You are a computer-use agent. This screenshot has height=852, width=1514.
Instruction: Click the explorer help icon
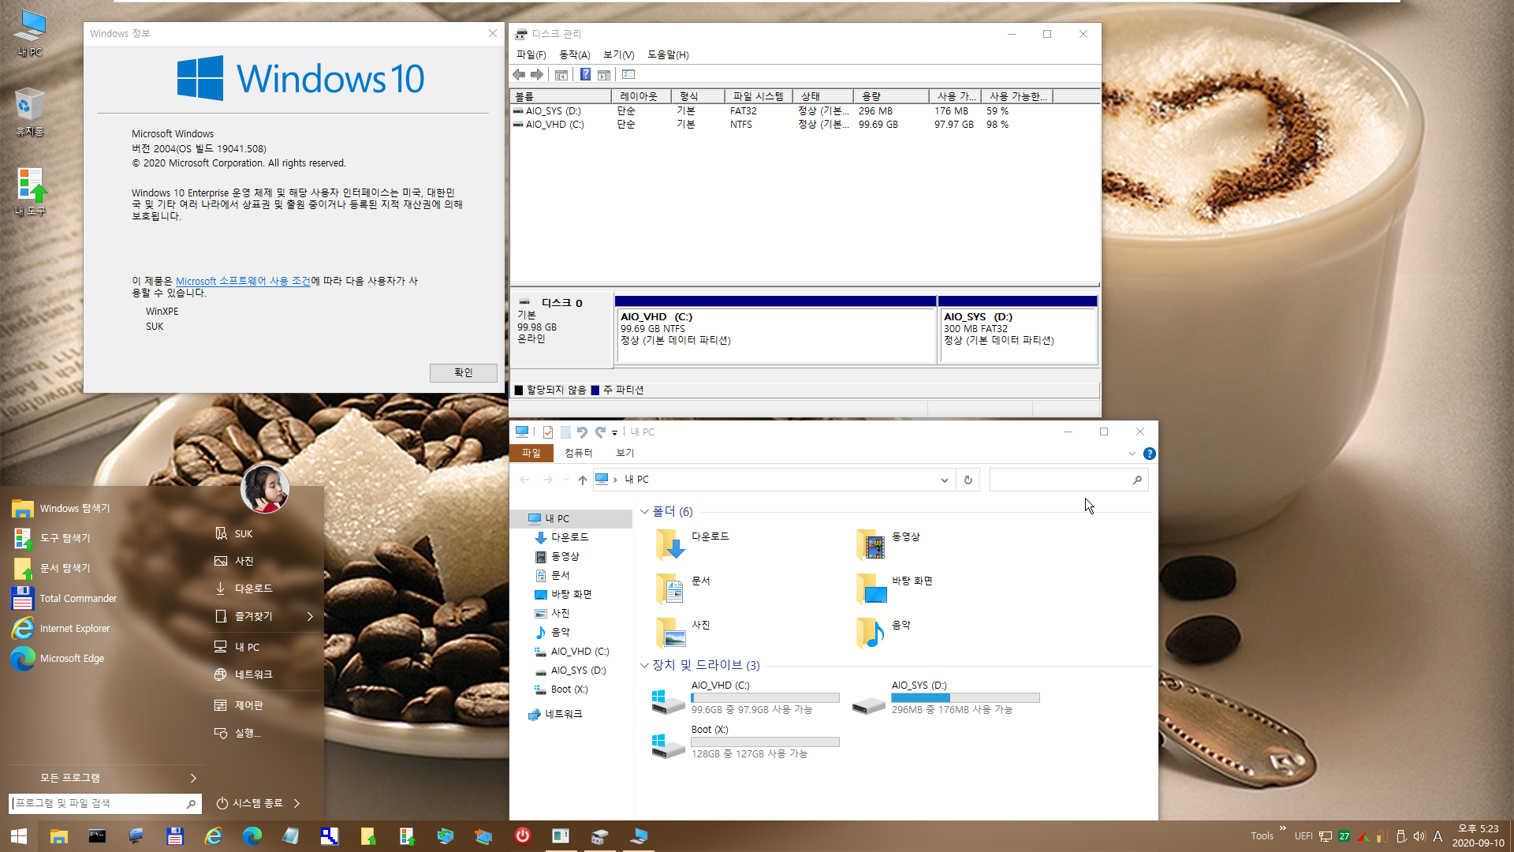[x=1150, y=454]
